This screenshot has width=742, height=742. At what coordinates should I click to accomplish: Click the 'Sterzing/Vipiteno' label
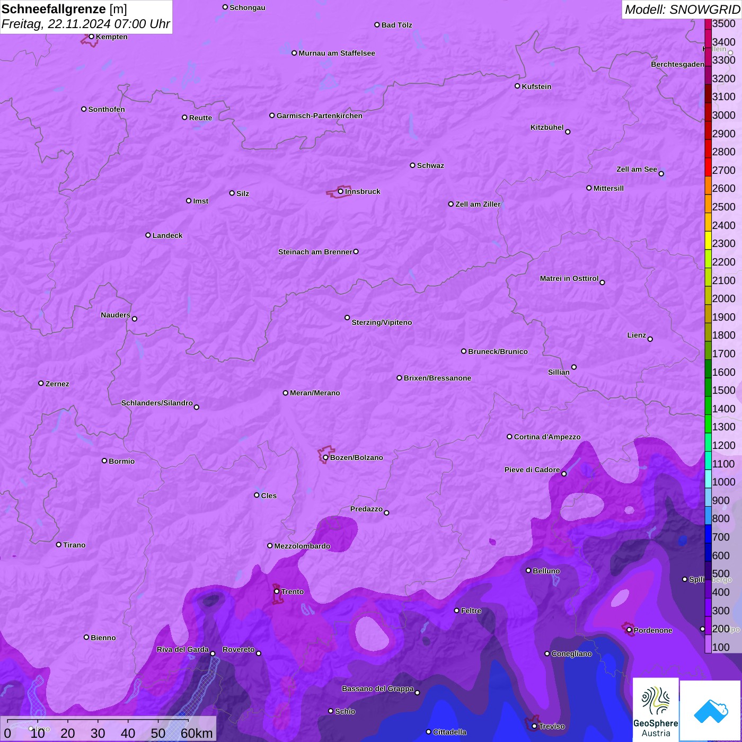(x=382, y=322)
